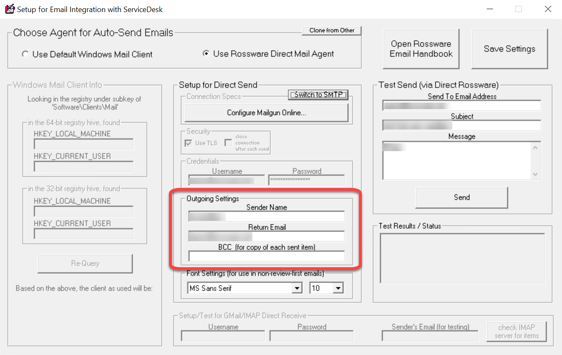This screenshot has width=562, height=355.
Task: Click the Clone from Other button
Action: point(332,31)
